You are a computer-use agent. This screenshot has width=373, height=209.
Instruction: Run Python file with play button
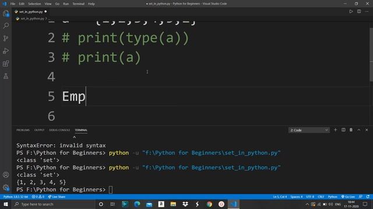pos(351,12)
